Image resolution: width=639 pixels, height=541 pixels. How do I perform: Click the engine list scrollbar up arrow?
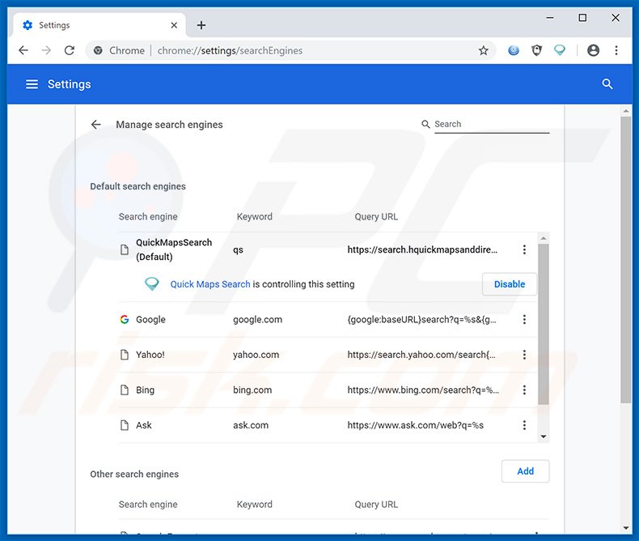(x=544, y=238)
